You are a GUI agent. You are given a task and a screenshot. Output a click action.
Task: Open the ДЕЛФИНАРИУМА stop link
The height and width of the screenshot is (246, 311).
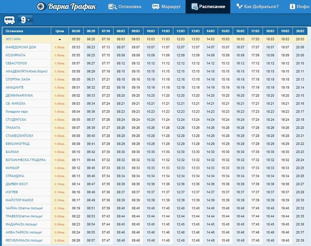(19, 95)
